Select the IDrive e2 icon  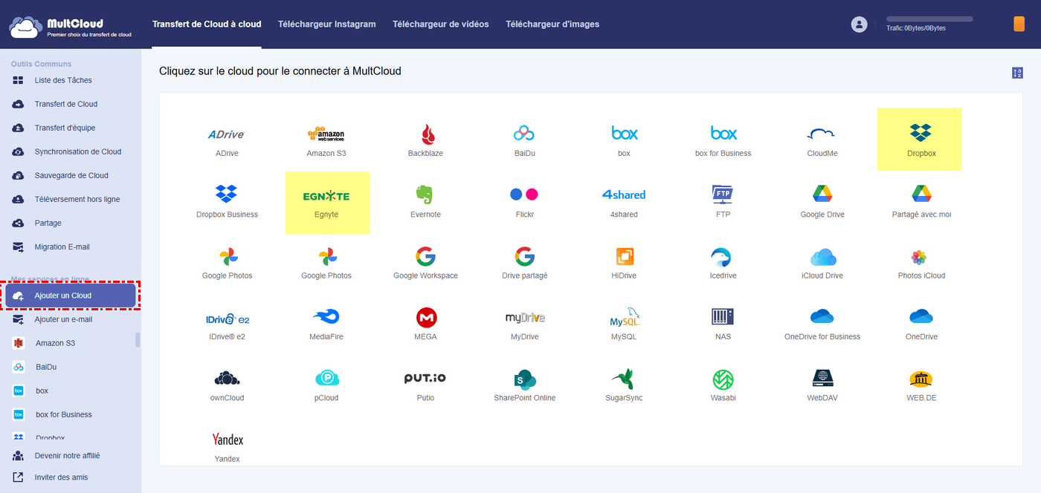click(x=227, y=318)
